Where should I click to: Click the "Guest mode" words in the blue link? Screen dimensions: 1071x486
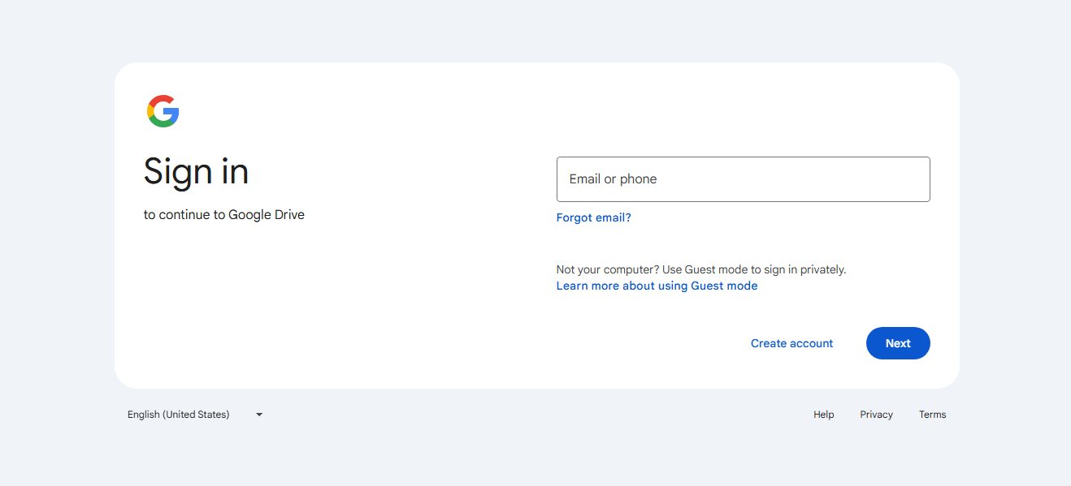(724, 286)
